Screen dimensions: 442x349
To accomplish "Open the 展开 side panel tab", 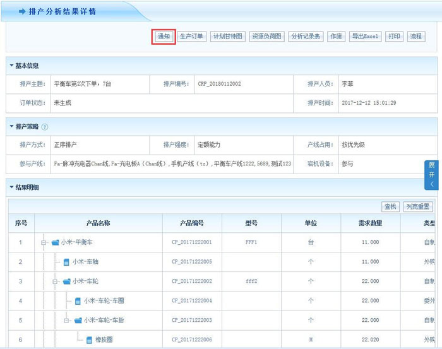I will coord(432,175).
